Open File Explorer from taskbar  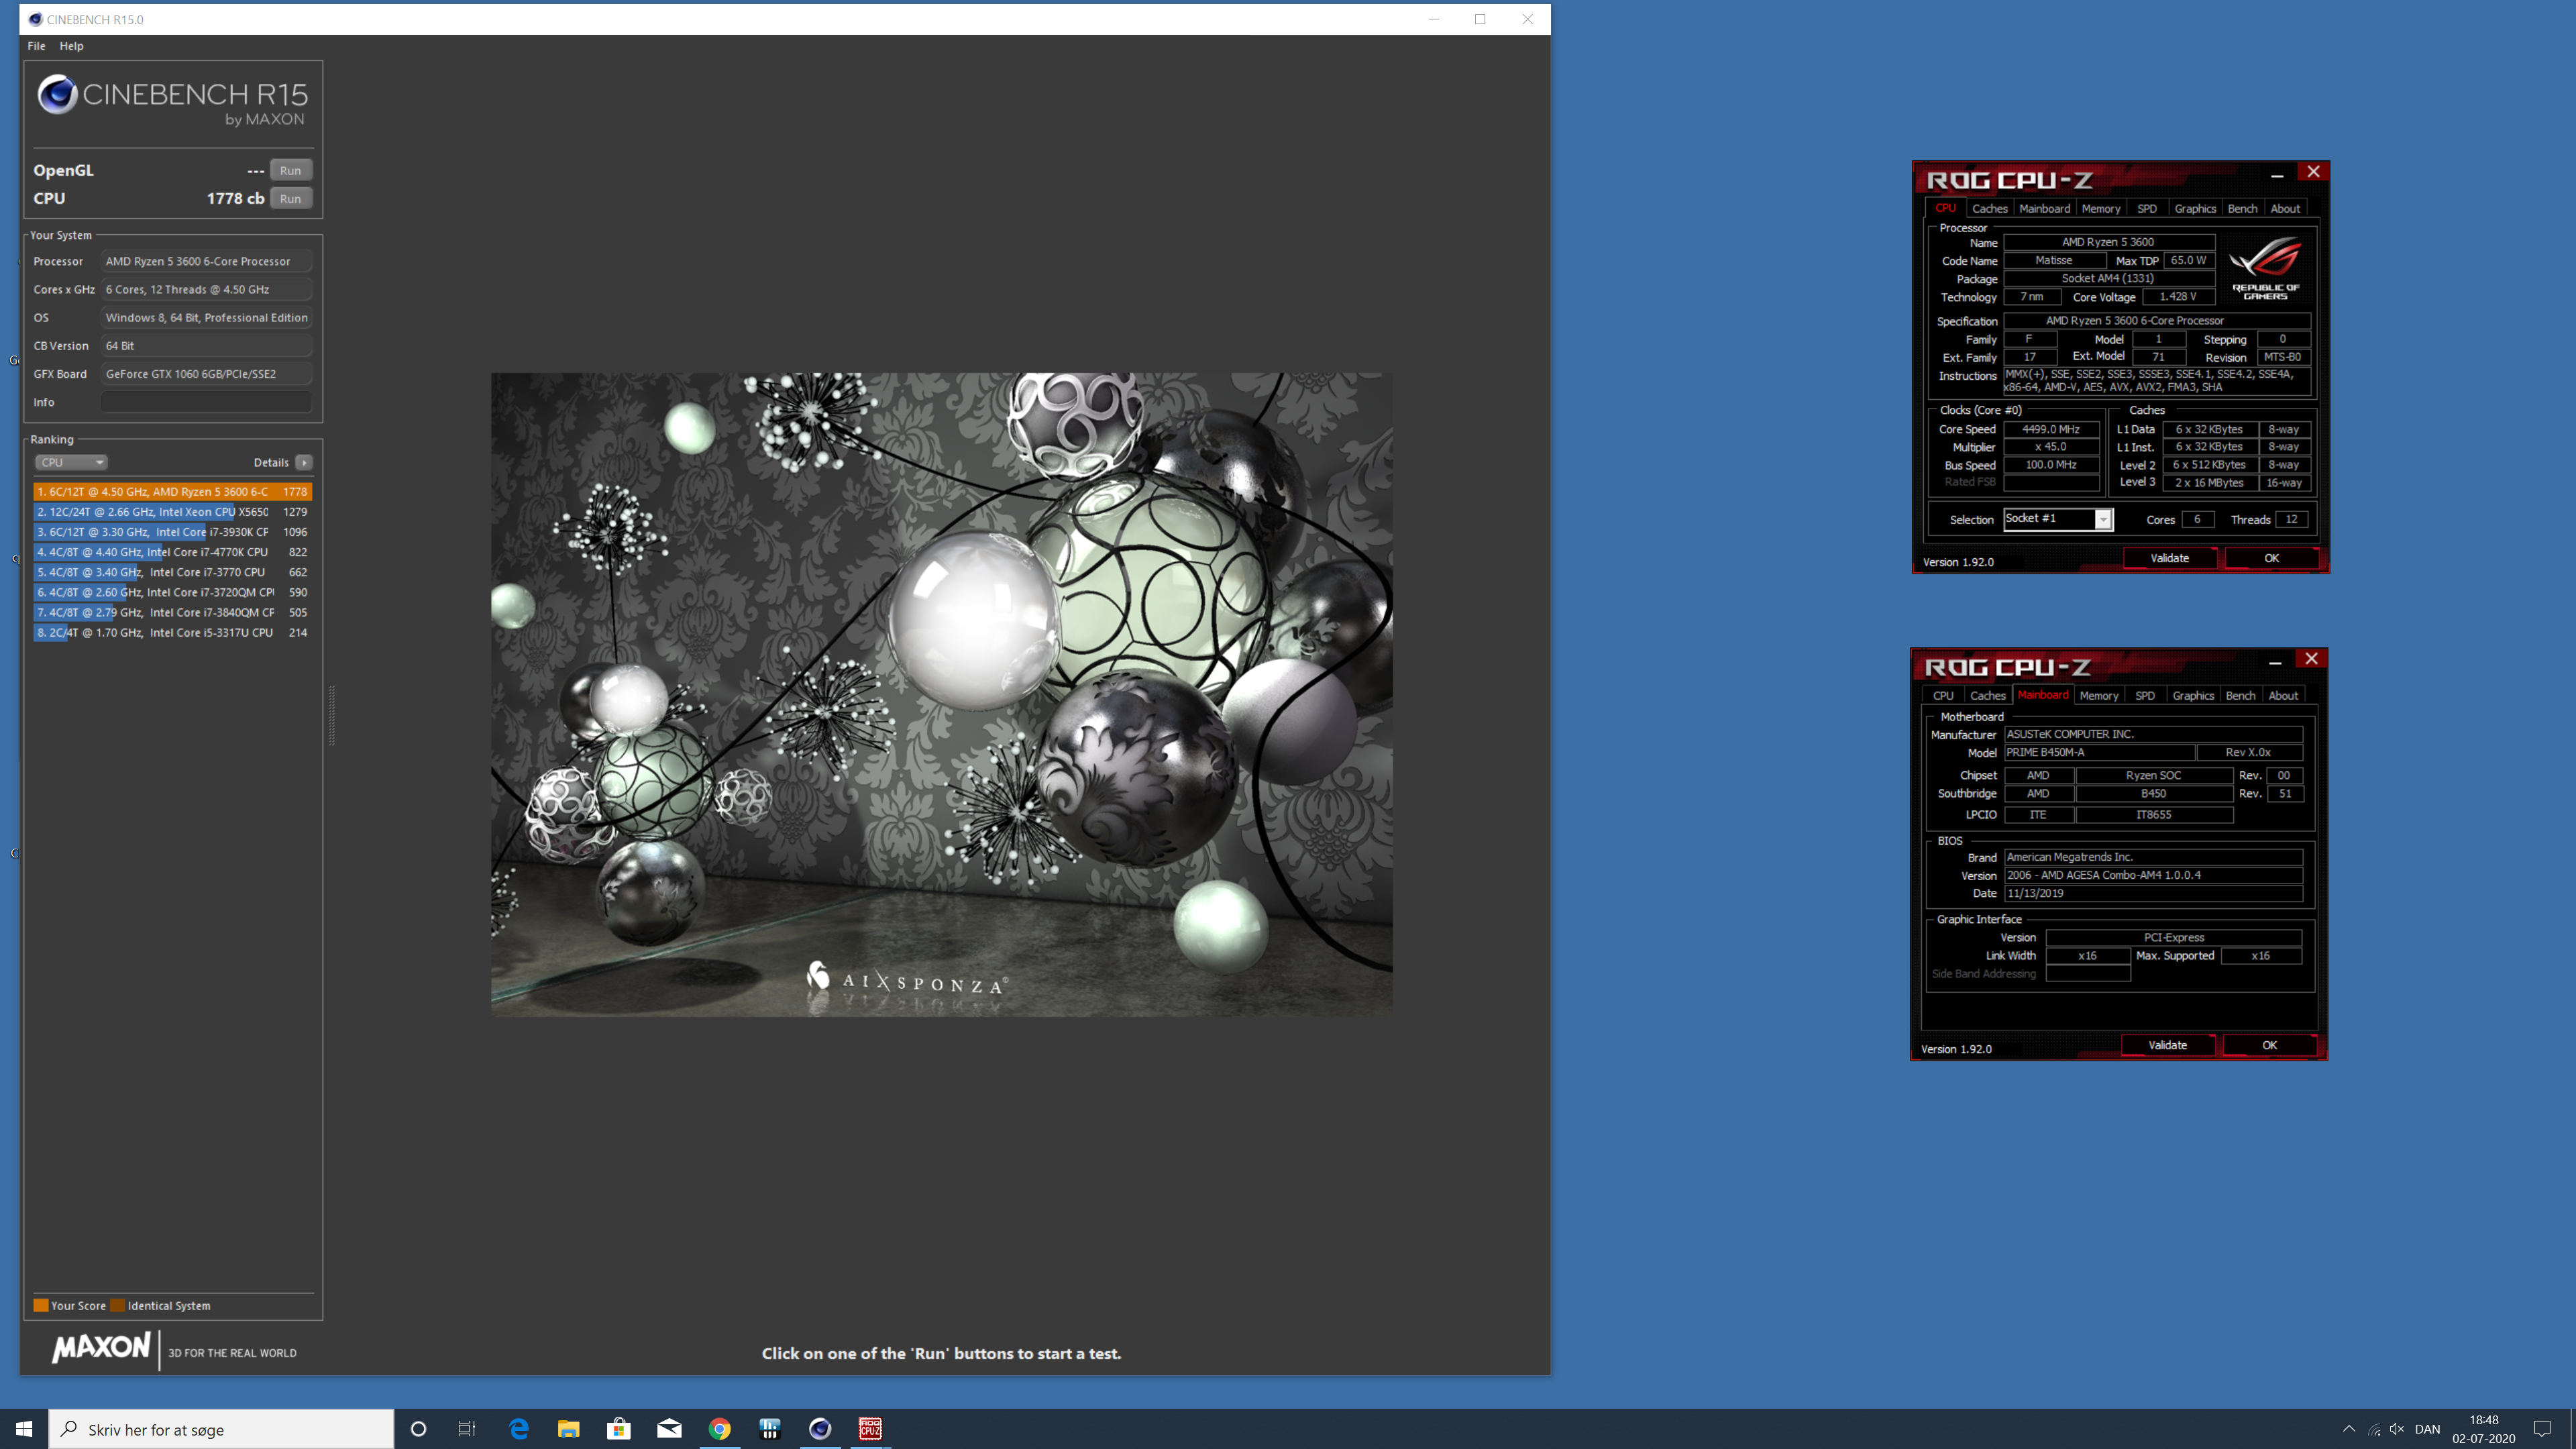pyautogui.click(x=568, y=1429)
